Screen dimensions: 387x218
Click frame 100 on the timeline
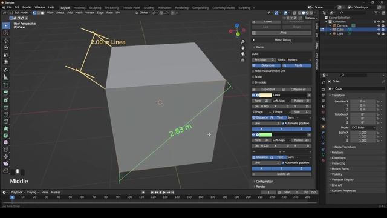tap(129, 197)
